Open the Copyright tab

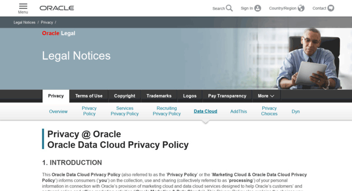(x=125, y=96)
